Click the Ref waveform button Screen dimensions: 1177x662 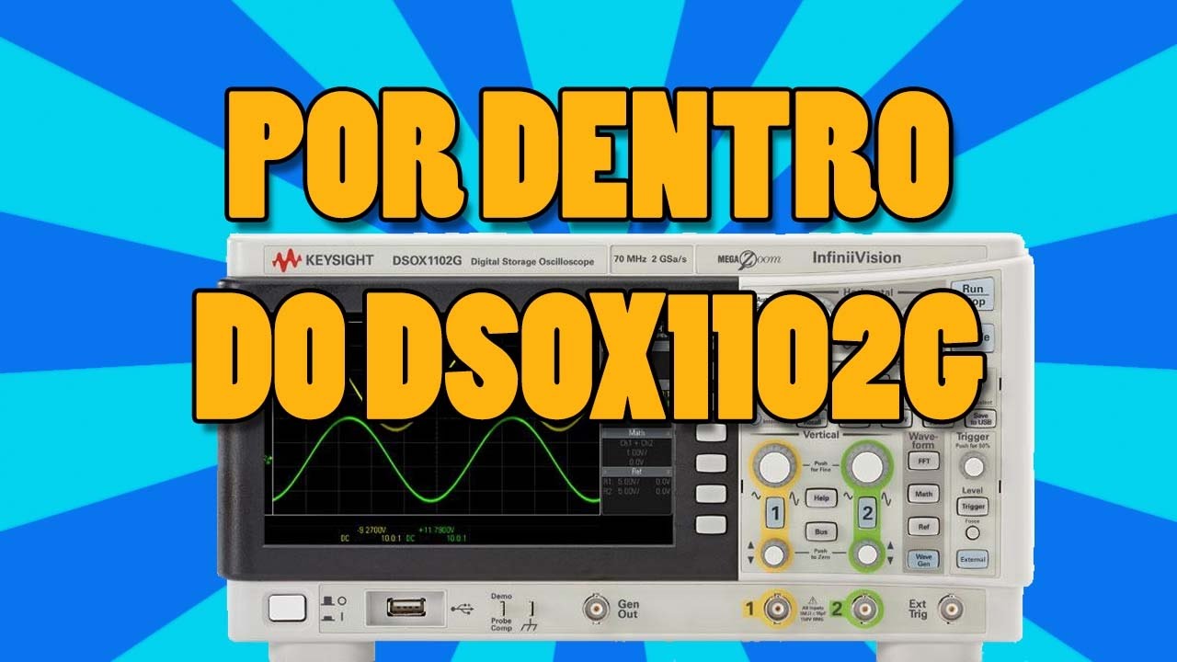[x=923, y=527]
